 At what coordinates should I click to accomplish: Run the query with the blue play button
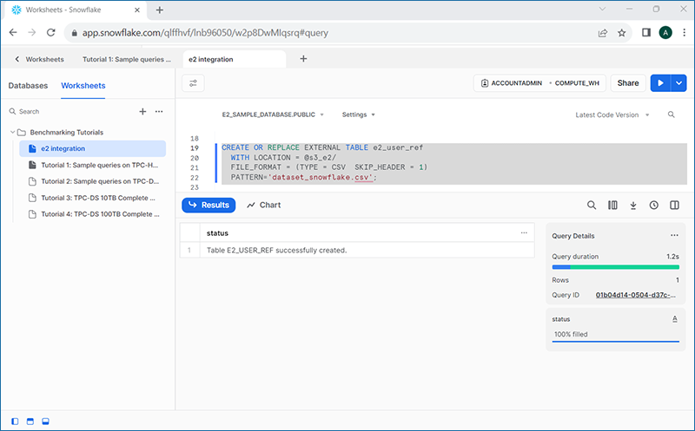tap(660, 83)
